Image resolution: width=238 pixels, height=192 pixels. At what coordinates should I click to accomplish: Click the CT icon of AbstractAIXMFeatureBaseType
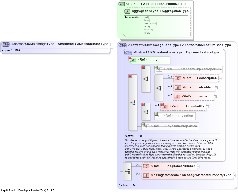click(x=128, y=53)
